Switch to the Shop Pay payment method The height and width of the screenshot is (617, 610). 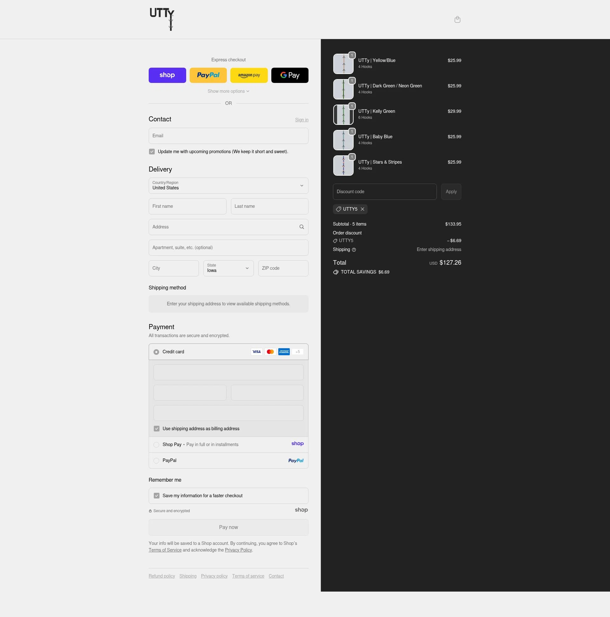(x=156, y=444)
